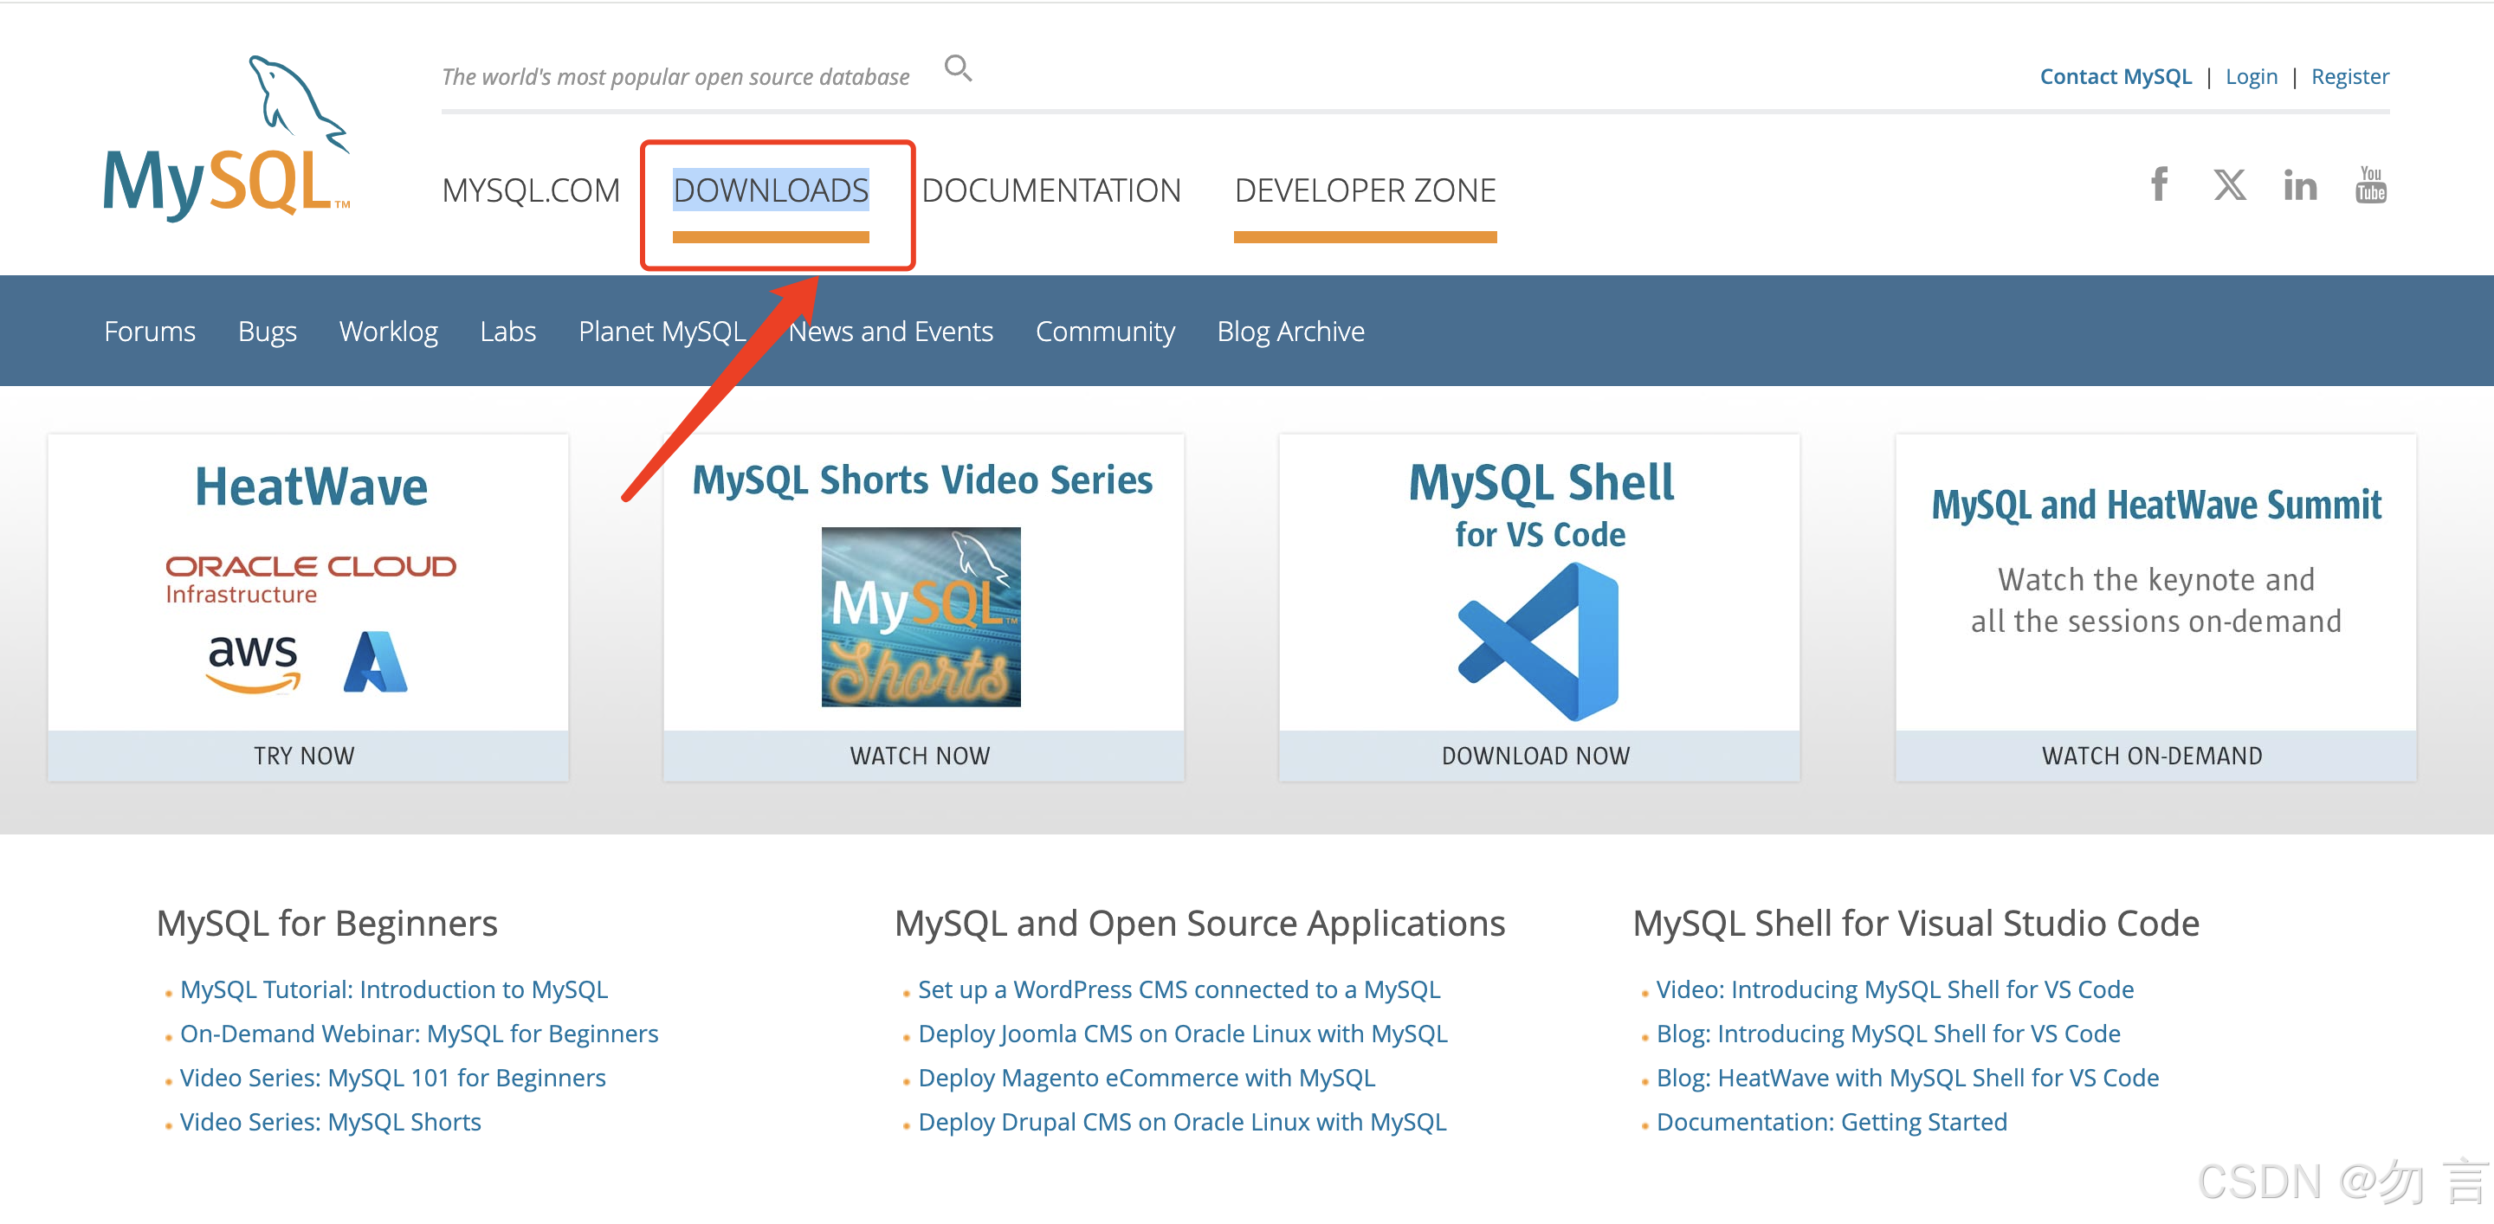This screenshot has width=2494, height=1224.
Task: Click the HeatWave card heading
Action: pyautogui.click(x=311, y=486)
